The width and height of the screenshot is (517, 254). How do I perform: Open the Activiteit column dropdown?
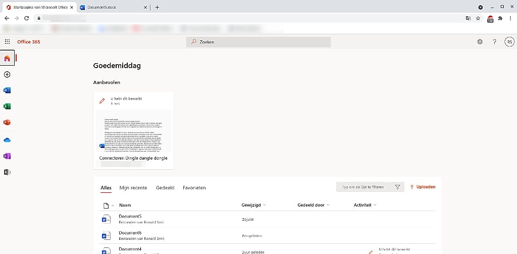tap(365, 205)
